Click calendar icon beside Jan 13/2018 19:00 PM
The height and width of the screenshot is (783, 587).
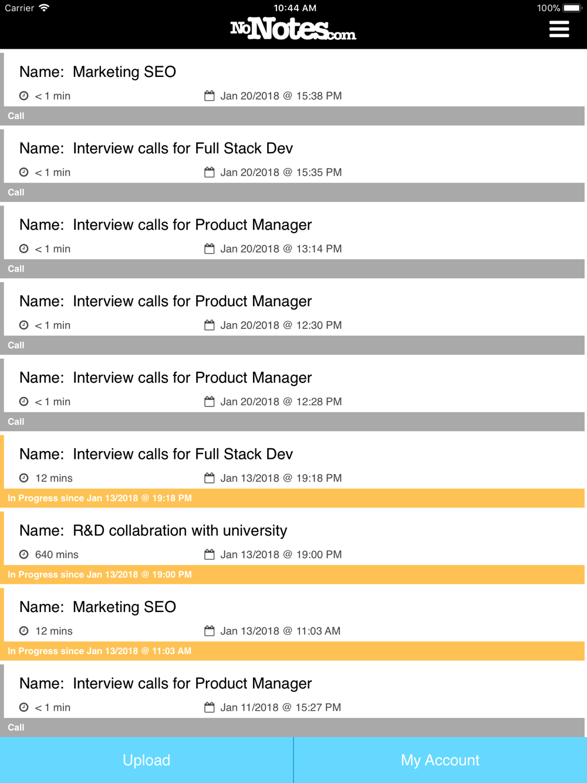tap(209, 555)
